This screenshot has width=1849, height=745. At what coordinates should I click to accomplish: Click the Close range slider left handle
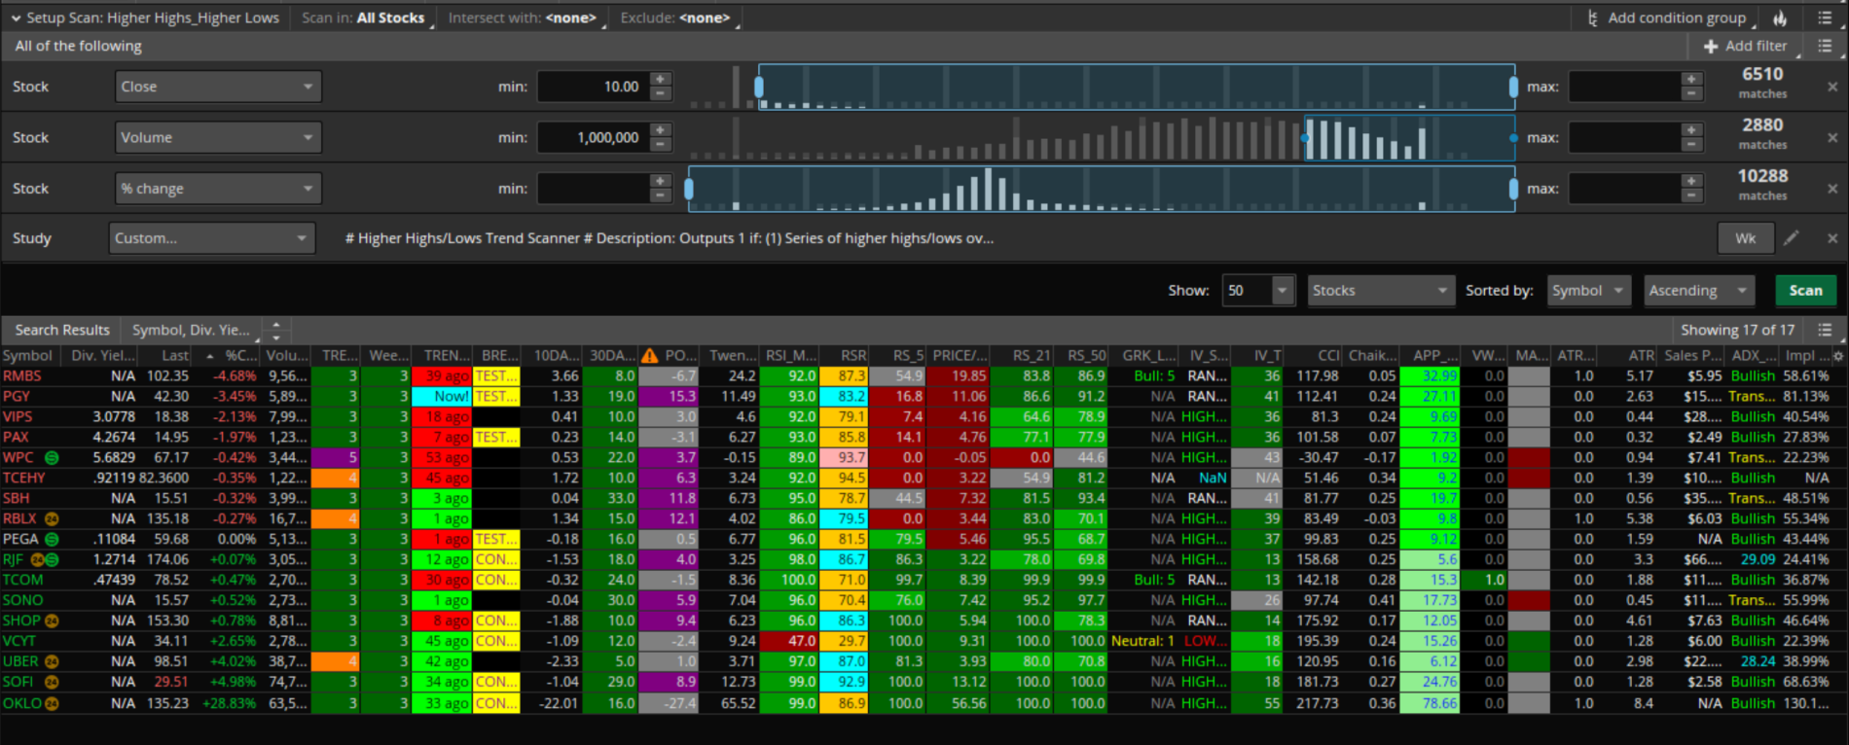click(x=759, y=87)
